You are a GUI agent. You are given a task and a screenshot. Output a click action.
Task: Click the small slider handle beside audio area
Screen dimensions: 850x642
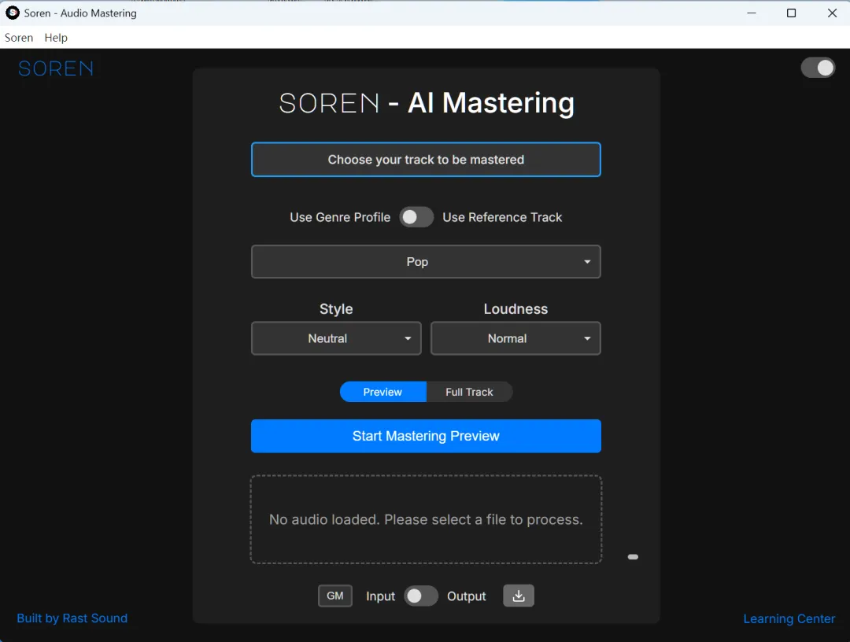(x=633, y=556)
